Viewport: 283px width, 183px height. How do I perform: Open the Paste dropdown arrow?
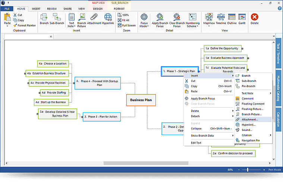pos(7,26)
